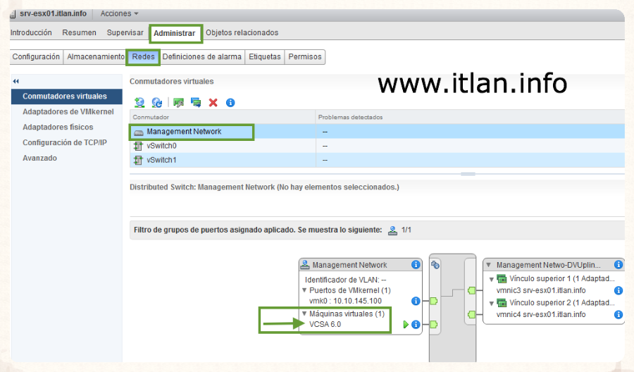Click the migrate networking monitor icon
Image resolution: width=634 pixels, height=372 pixels.
(x=195, y=103)
